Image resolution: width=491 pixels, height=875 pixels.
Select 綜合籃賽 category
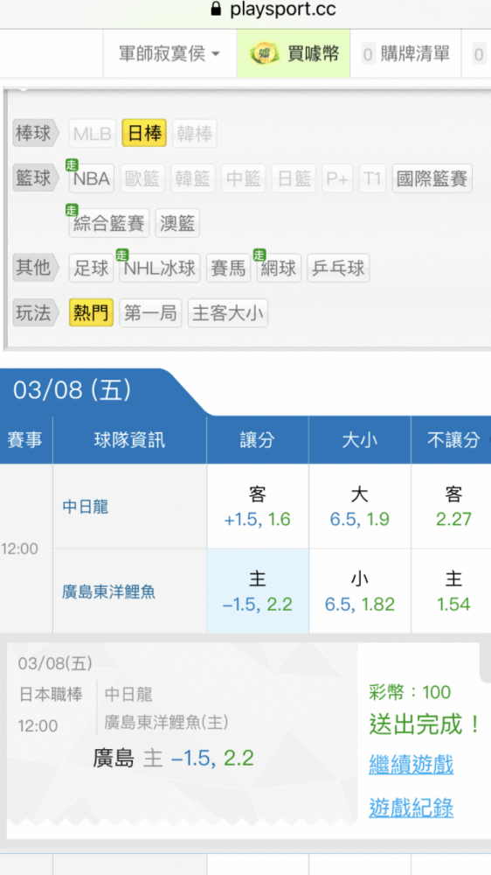[108, 223]
